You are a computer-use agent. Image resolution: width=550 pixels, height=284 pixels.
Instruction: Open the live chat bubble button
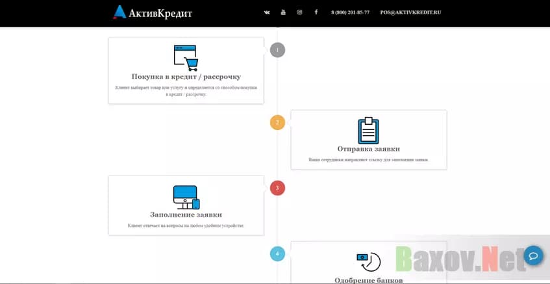(x=534, y=255)
